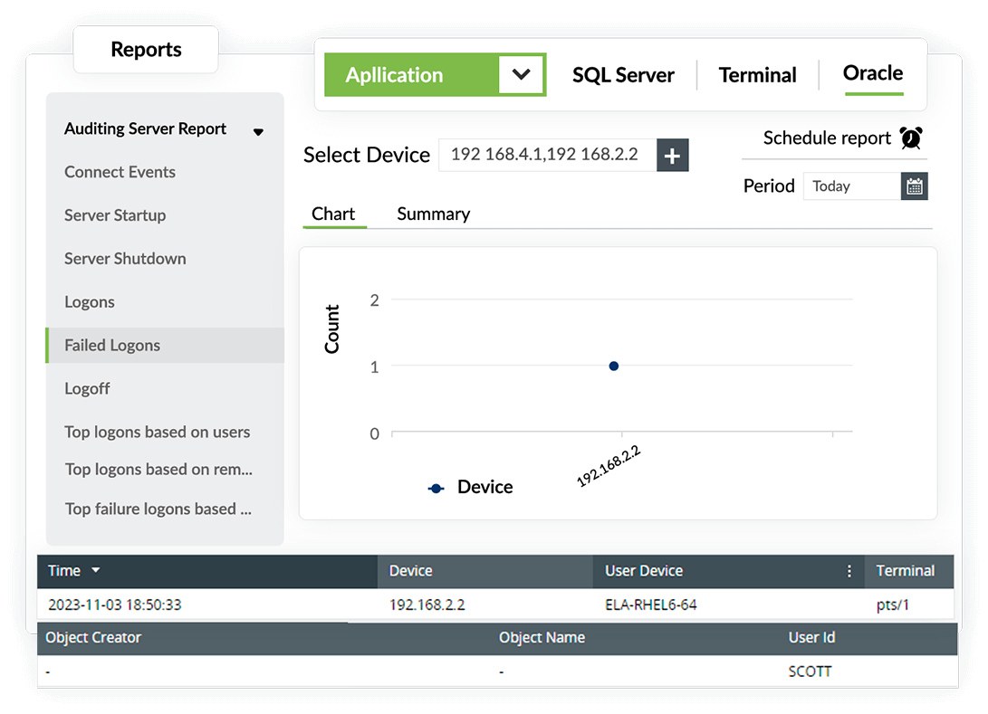Toggle the Device legend marker in chart
Screen dimensions: 988x714
click(436, 488)
